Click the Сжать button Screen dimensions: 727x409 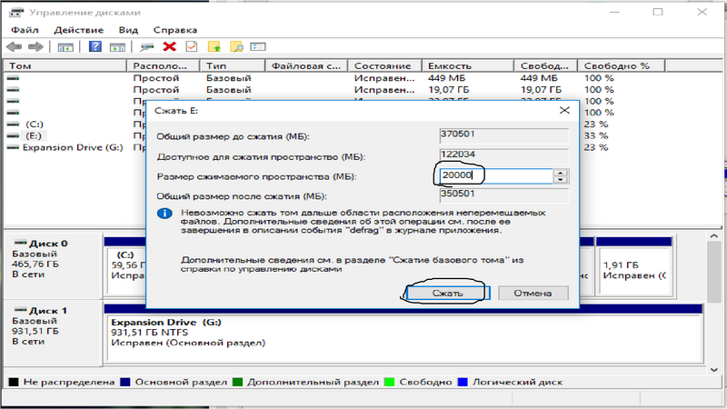tap(447, 293)
